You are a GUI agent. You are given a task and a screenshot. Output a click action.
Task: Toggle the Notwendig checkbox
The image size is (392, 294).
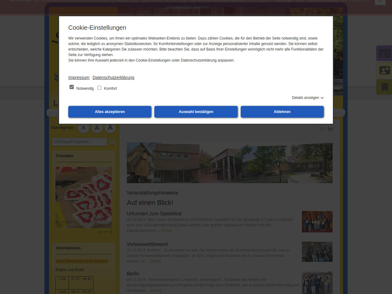72,87
